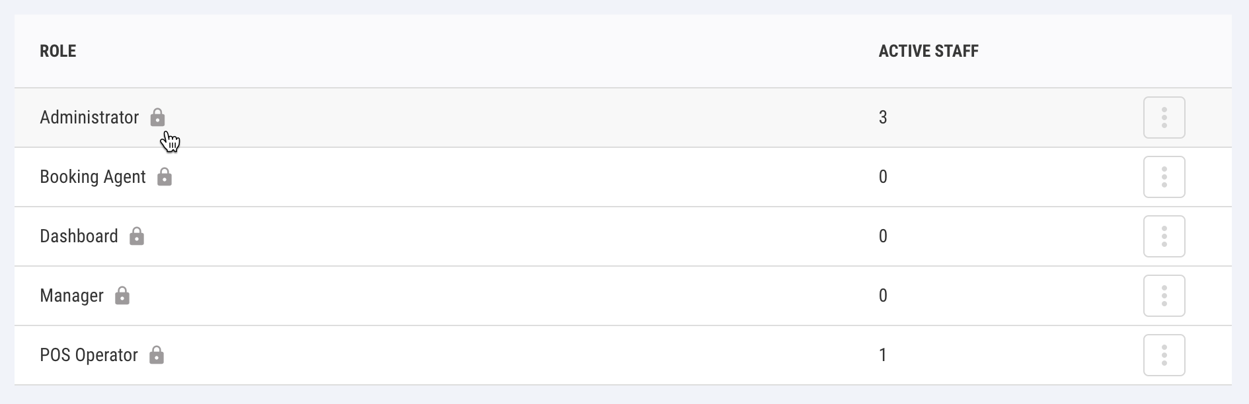1249x404 pixels.
Task: Click the lock icon beside Dashboard
Action: 137,236
